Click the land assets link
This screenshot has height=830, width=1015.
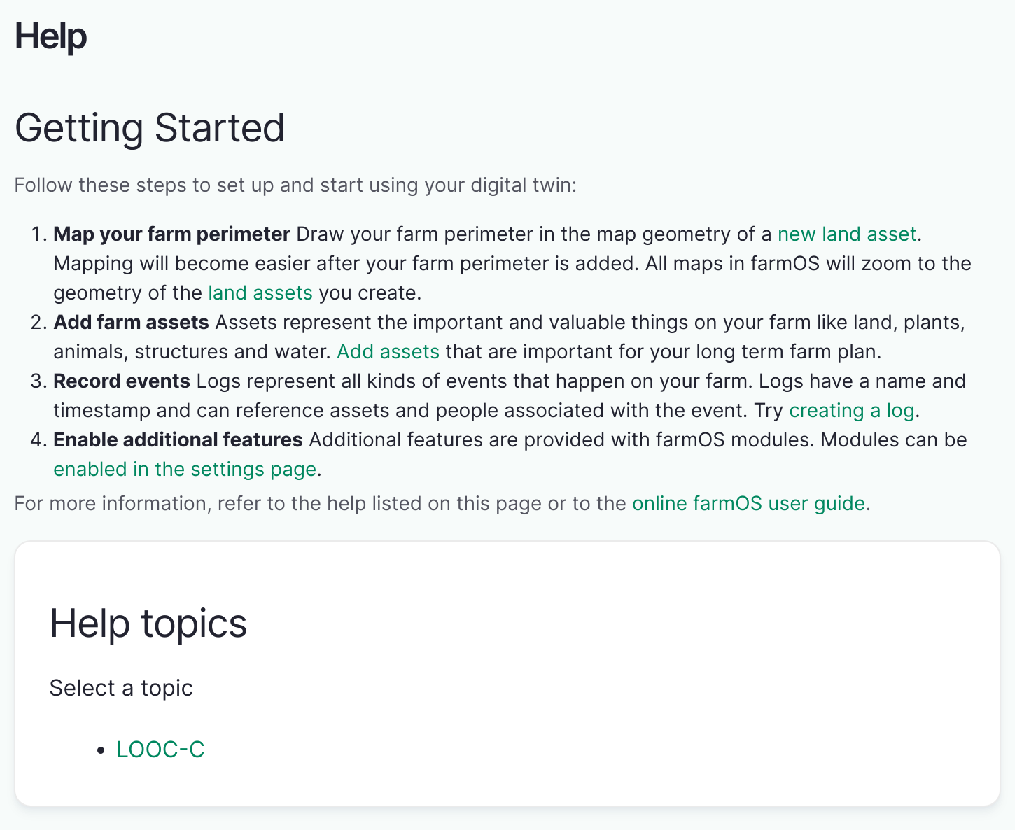(x=260, y=293)
